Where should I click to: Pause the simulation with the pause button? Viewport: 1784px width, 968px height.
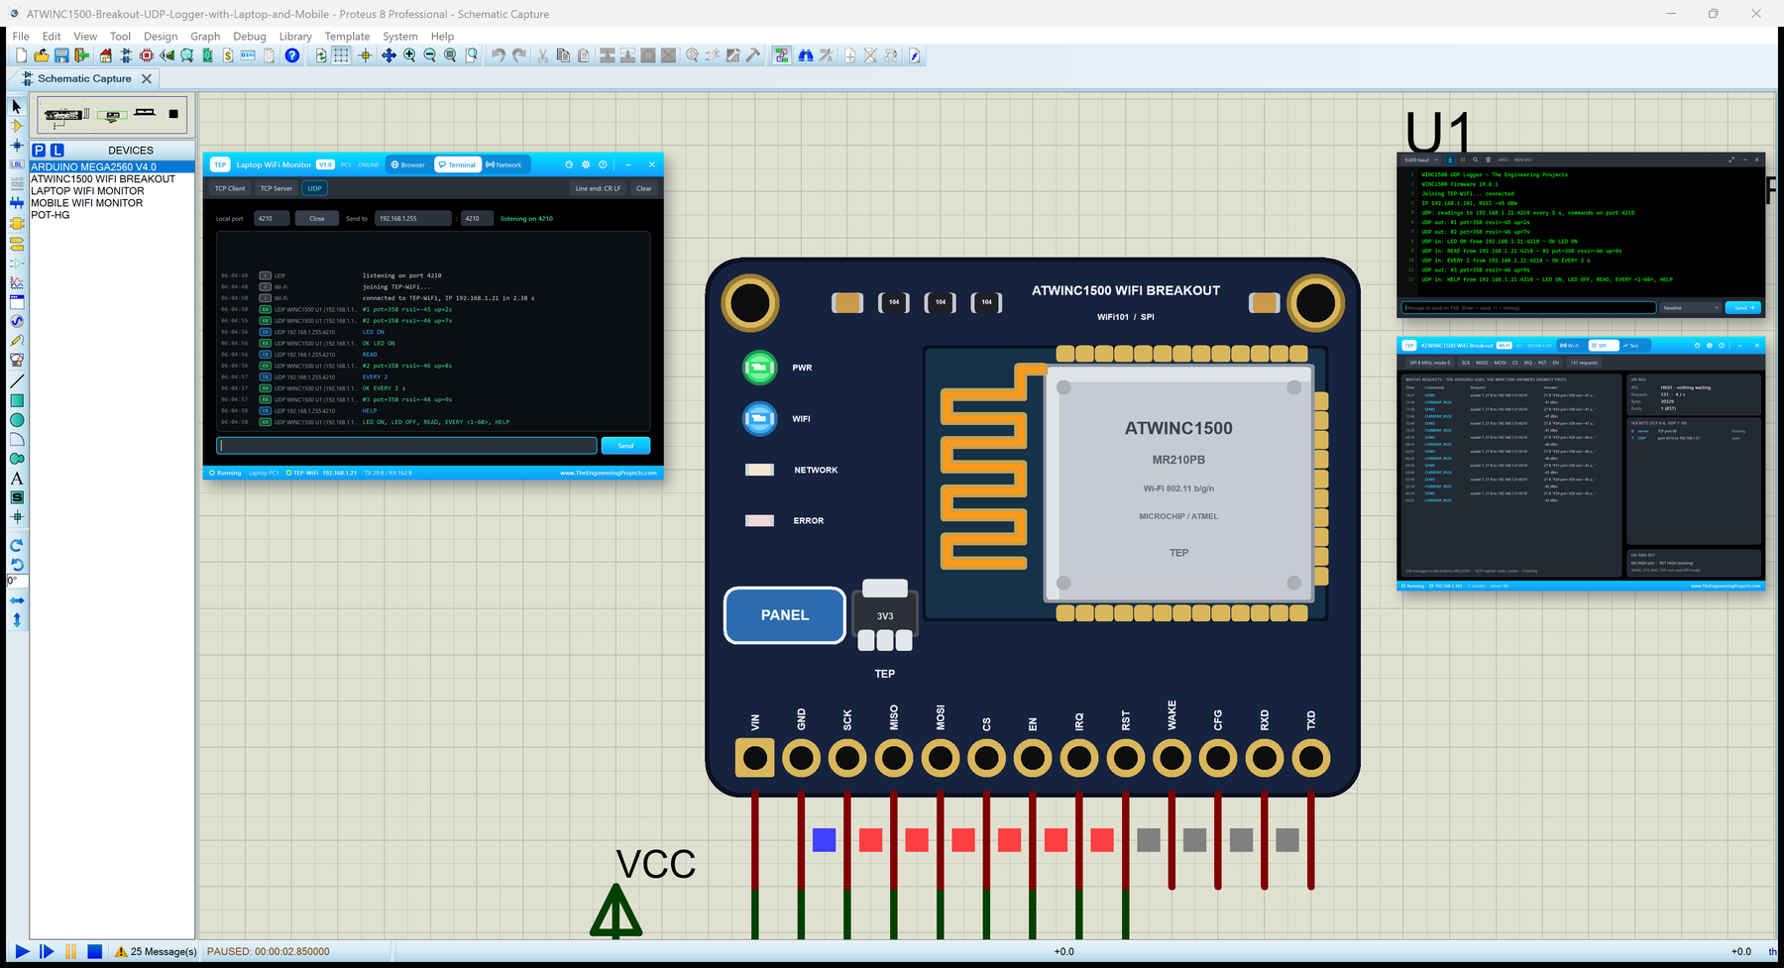[71, 951]
